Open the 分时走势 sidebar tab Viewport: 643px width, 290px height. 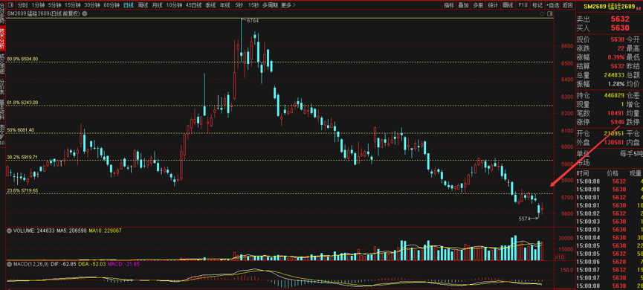[x=2, y=13]
